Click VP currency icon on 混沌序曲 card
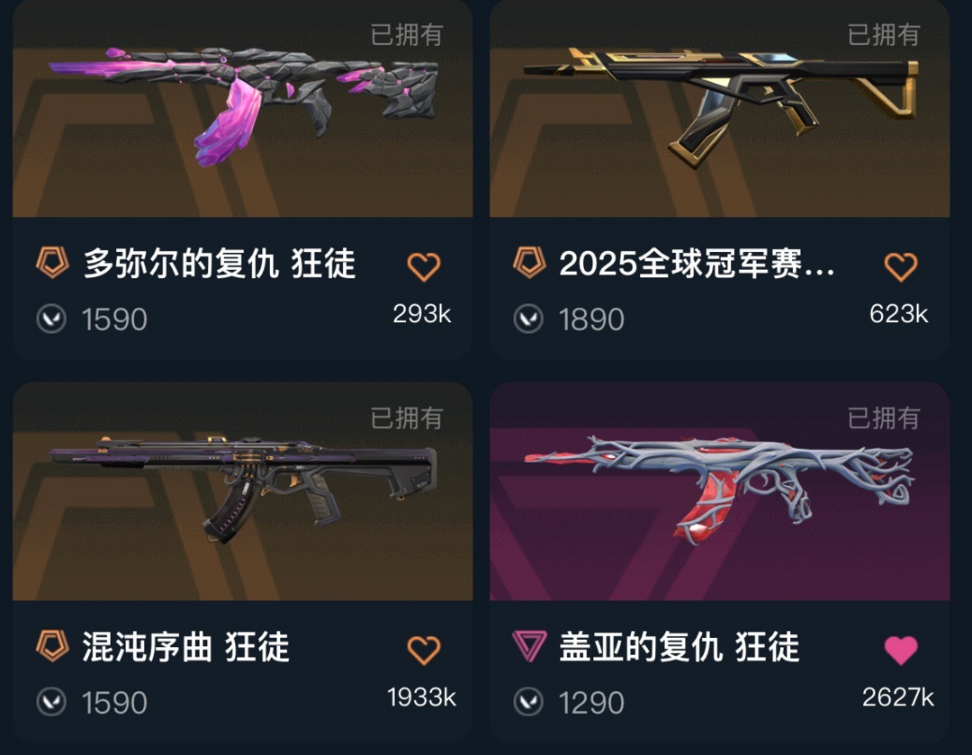Image resolution: width=972 pixels, height=755 pixels. pos(51,702)
